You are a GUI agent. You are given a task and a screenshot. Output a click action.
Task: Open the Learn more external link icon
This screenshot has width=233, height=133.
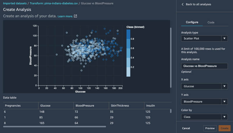[x=75, y=16]
